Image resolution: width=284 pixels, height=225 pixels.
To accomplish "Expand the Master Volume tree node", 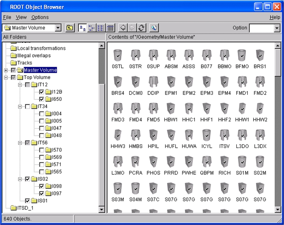I will (6, 70).
